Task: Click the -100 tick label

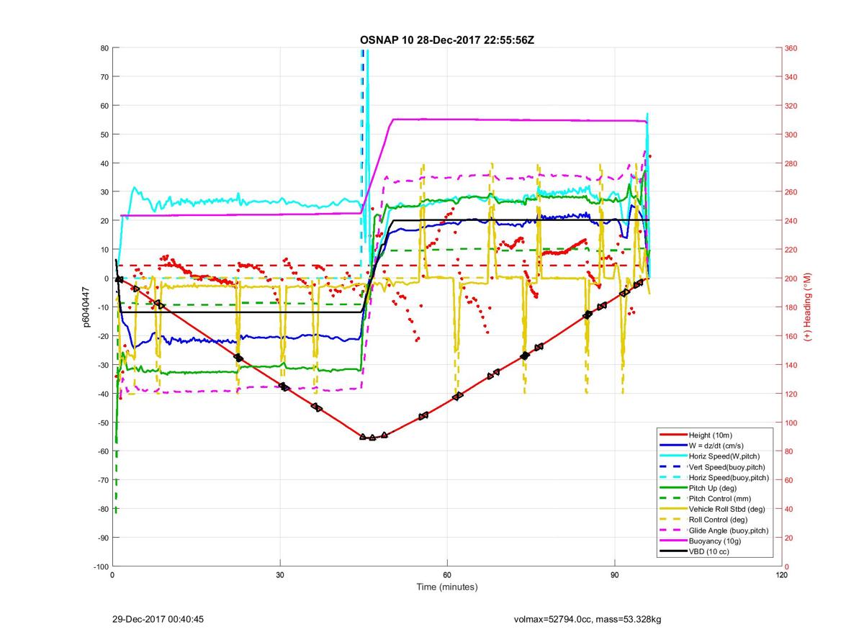Action: pos(100,566)
